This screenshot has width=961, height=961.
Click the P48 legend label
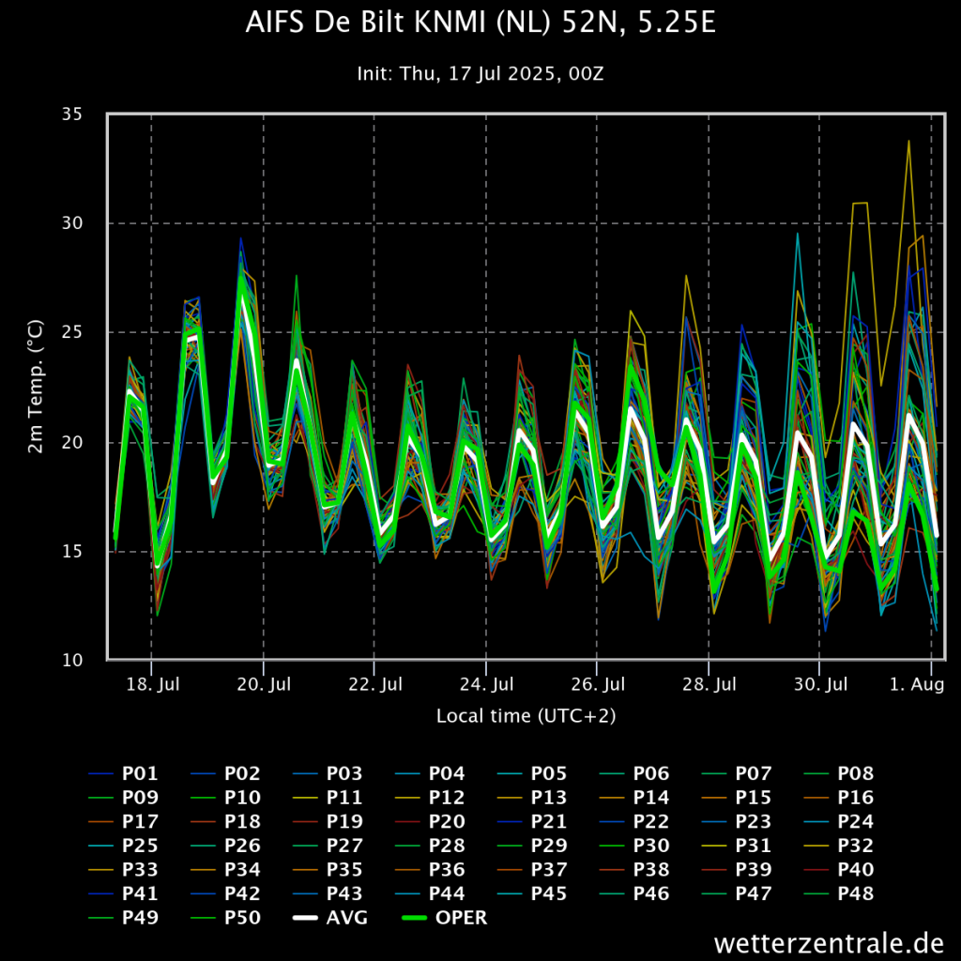pos(856,893)
